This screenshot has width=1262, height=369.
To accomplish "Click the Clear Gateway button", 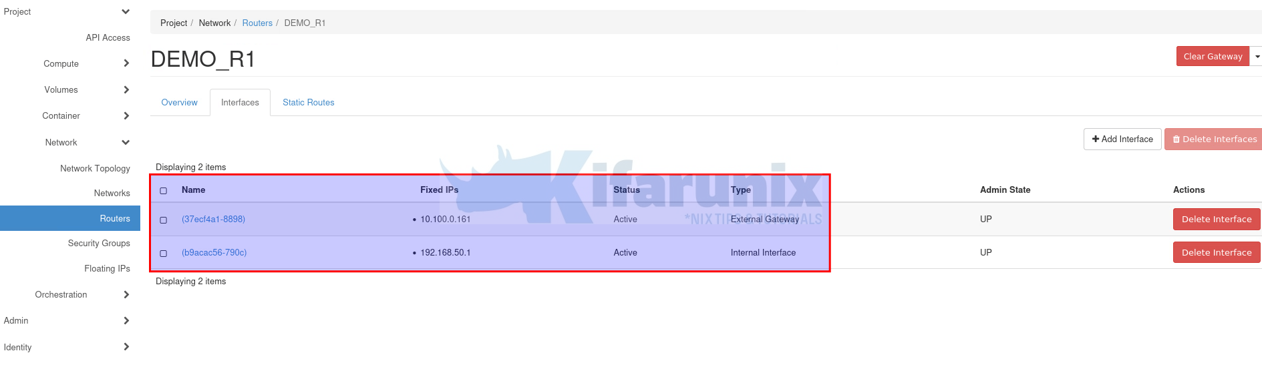I will coord(1213,57).
